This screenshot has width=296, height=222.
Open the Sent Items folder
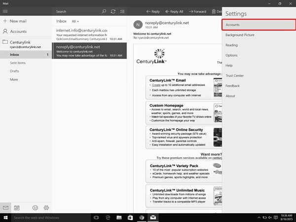[17, 63]
